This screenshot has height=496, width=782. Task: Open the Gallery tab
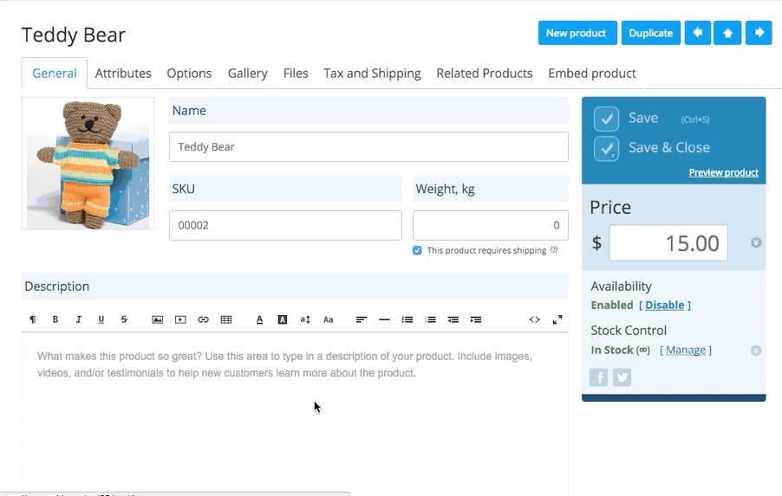click(248, 74)
